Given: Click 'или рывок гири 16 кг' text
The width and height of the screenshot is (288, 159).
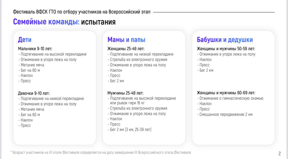Looking at the screenshot, I should 127,103.
